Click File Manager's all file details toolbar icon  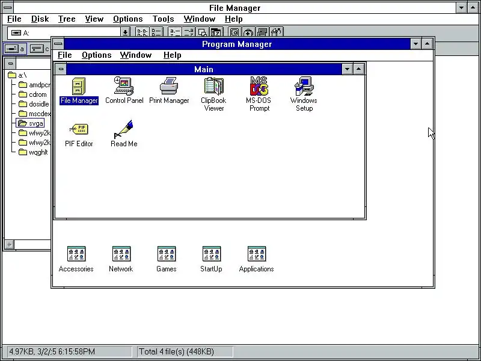click(x=156, y=32)
